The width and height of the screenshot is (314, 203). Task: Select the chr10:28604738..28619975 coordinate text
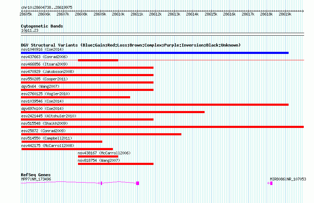(x=47, y=7)
